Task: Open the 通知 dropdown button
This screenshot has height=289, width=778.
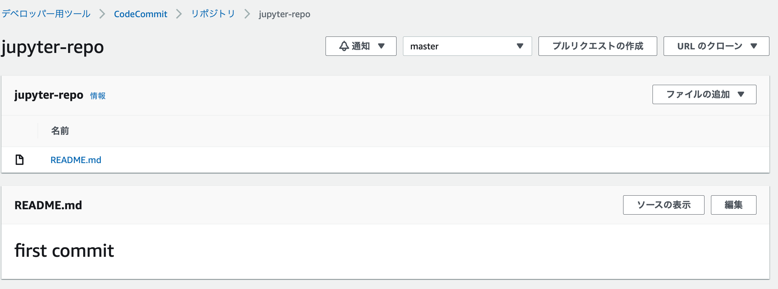Action: pos(361,46)
